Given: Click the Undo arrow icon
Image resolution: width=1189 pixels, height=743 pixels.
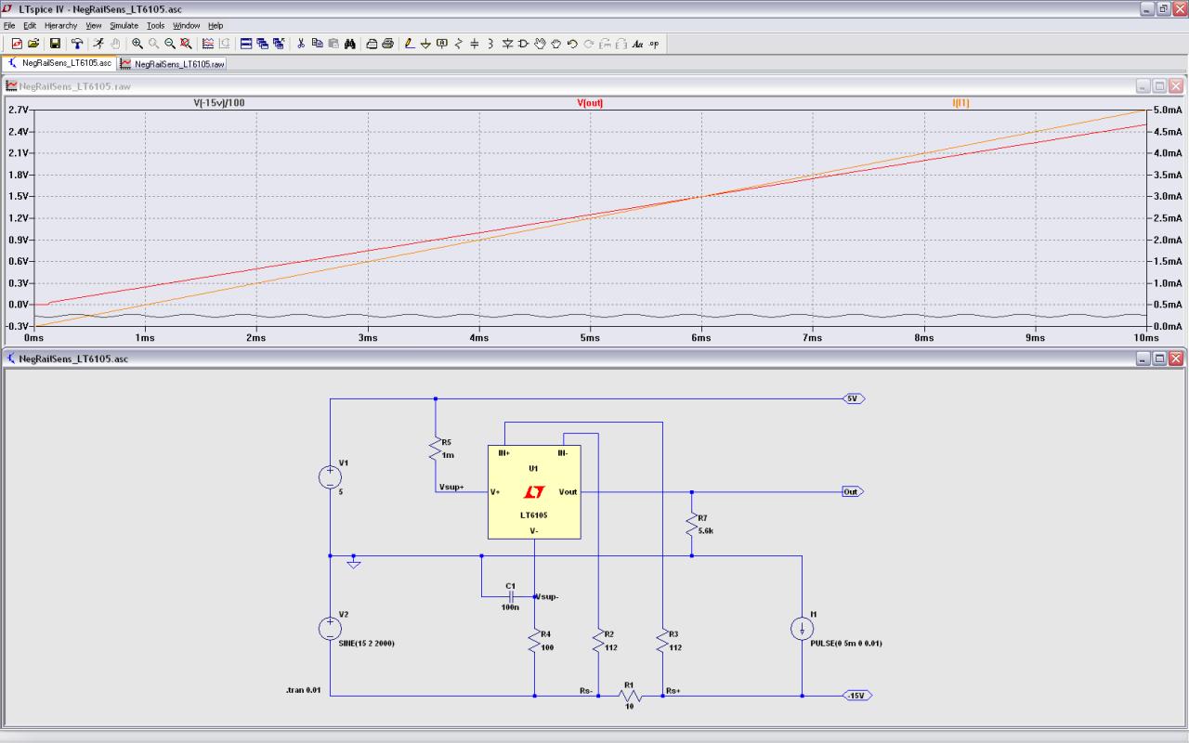Looking at the screenshot, I should point(572,44).
